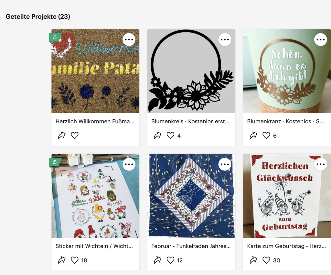331x275 pixels.
Task: Open options menu on Sticker mit Wichteln project
Action: click(x=129, y=164)
